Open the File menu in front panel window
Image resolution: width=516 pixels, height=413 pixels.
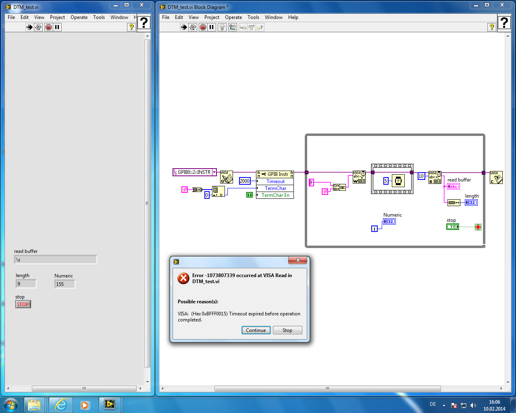point(11,17)
